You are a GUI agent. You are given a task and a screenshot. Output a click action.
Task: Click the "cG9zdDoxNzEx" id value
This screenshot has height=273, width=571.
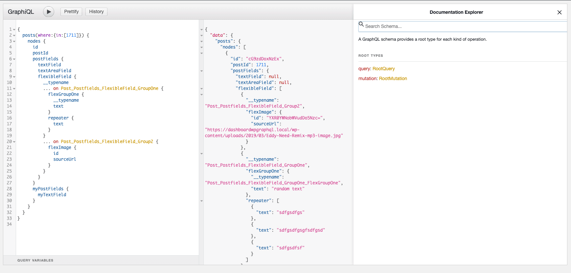click(264, 59)
